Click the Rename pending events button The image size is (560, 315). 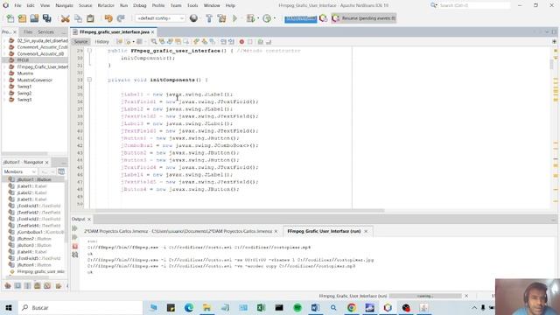[364, 18]
